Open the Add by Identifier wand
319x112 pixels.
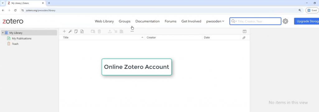(70, 31)
